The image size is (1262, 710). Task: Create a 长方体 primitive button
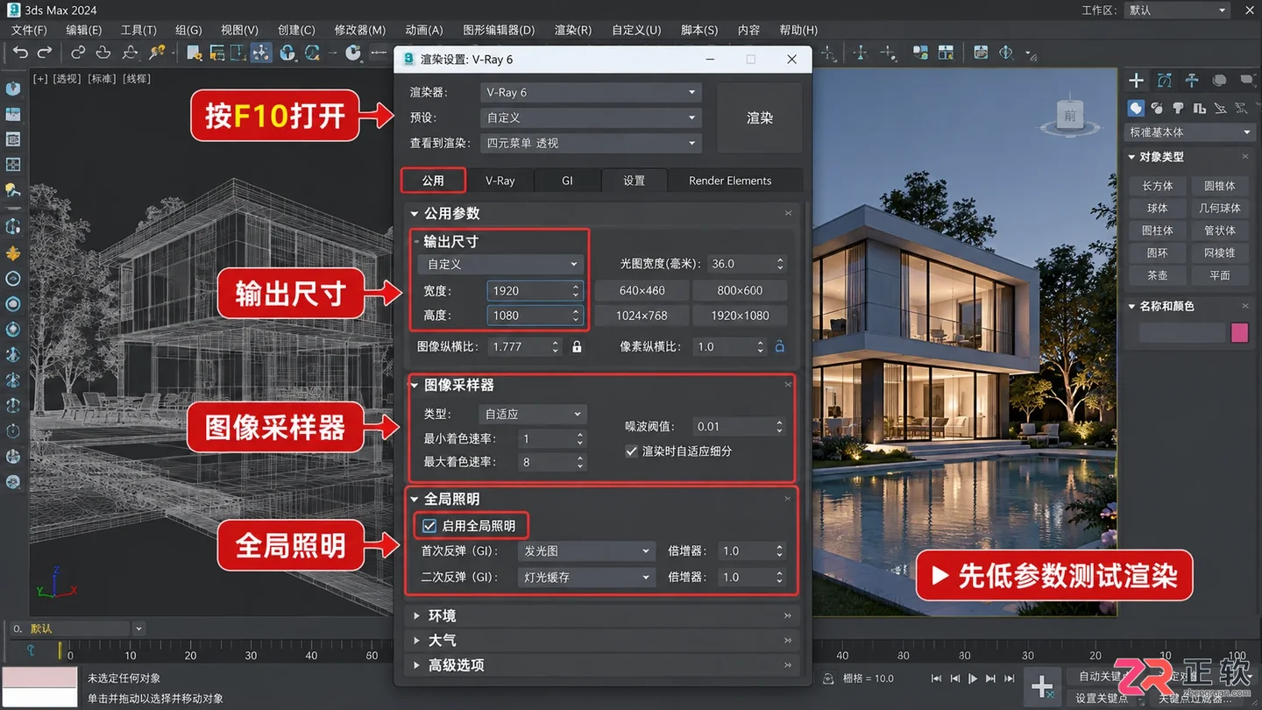click(x=1158, y=186)
